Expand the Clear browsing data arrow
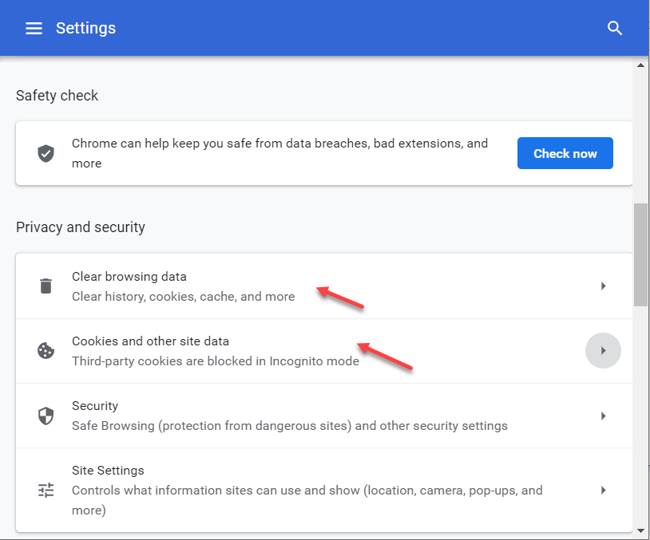 603,286
